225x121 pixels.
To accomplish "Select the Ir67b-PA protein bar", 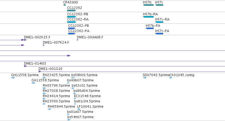I will [x=150, y=28].
